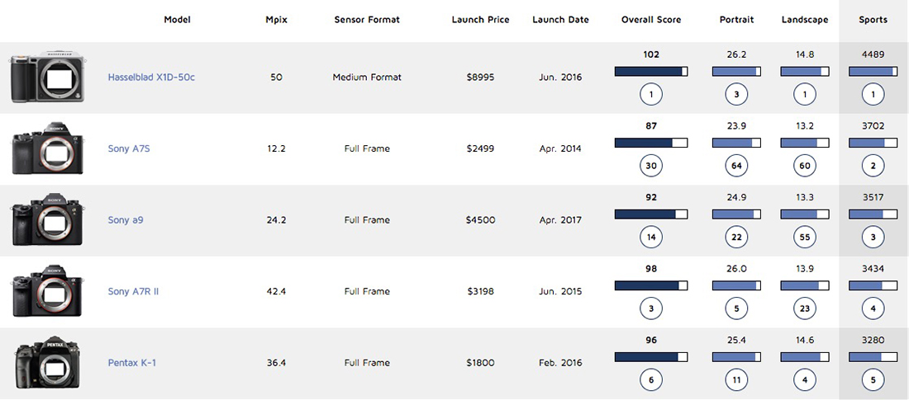Sort by the Sports column header
This screenshot has width=909, height=400.
(873, 20)
